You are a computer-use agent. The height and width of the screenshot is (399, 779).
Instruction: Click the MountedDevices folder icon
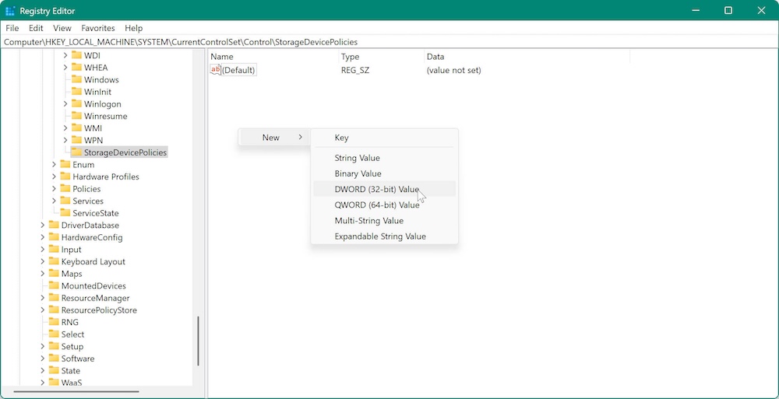pos(54,286)
